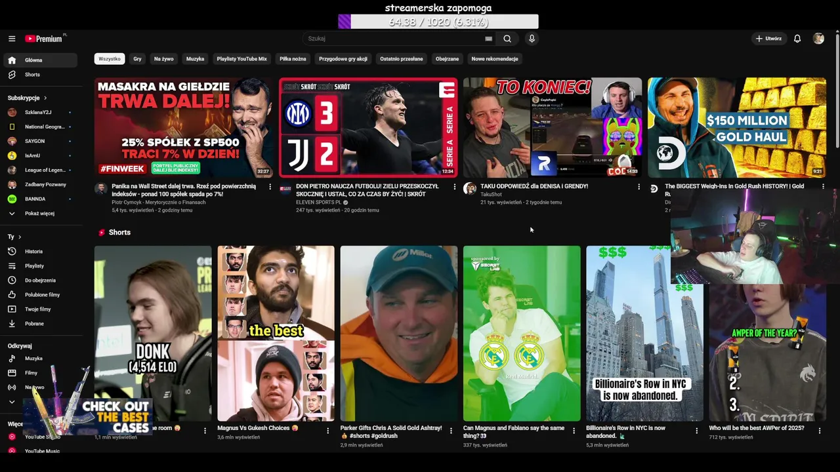Open the SAYGON subscription channel
840x472 pixels.
click(39, 141)
